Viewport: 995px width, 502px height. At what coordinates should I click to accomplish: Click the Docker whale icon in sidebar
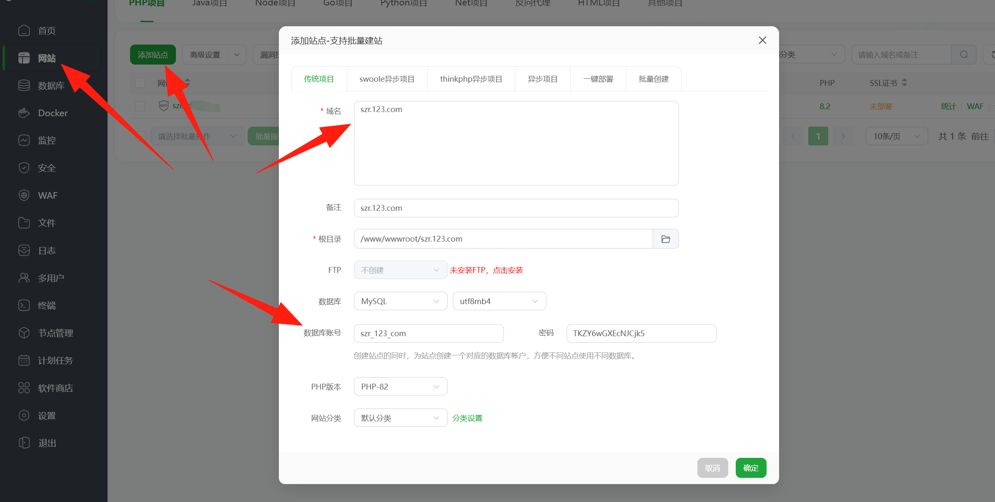coord(24,113)
